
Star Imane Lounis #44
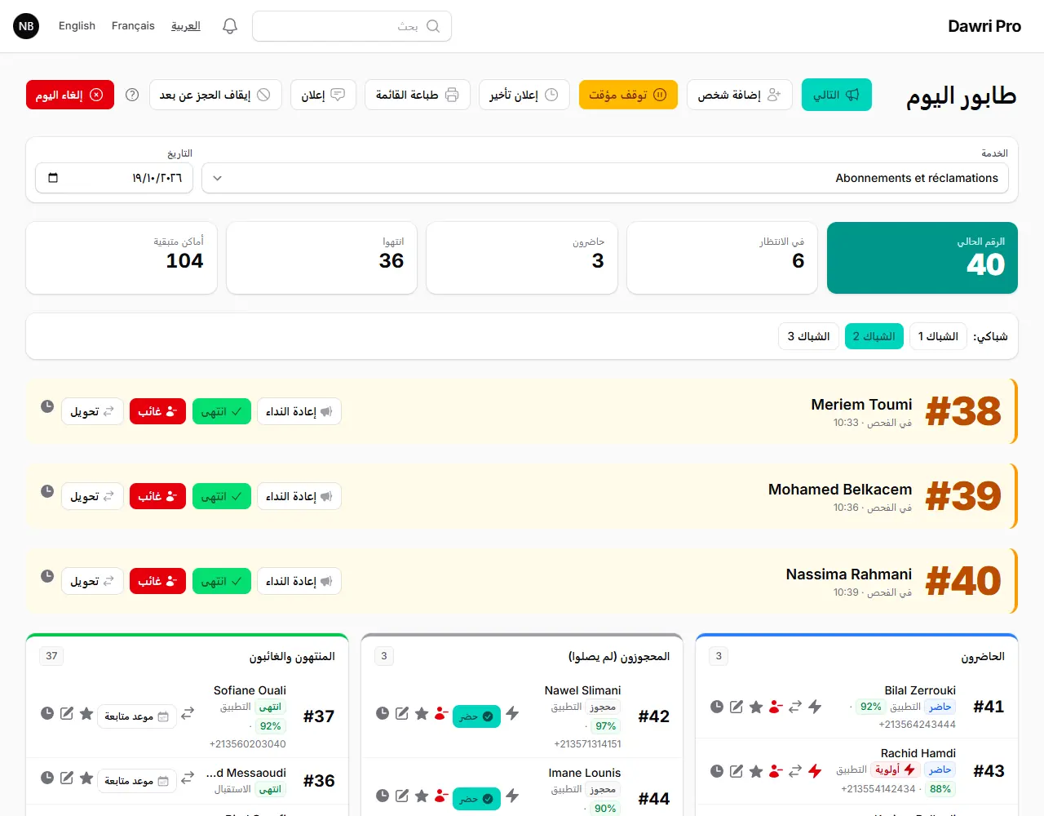coord(422,796)
